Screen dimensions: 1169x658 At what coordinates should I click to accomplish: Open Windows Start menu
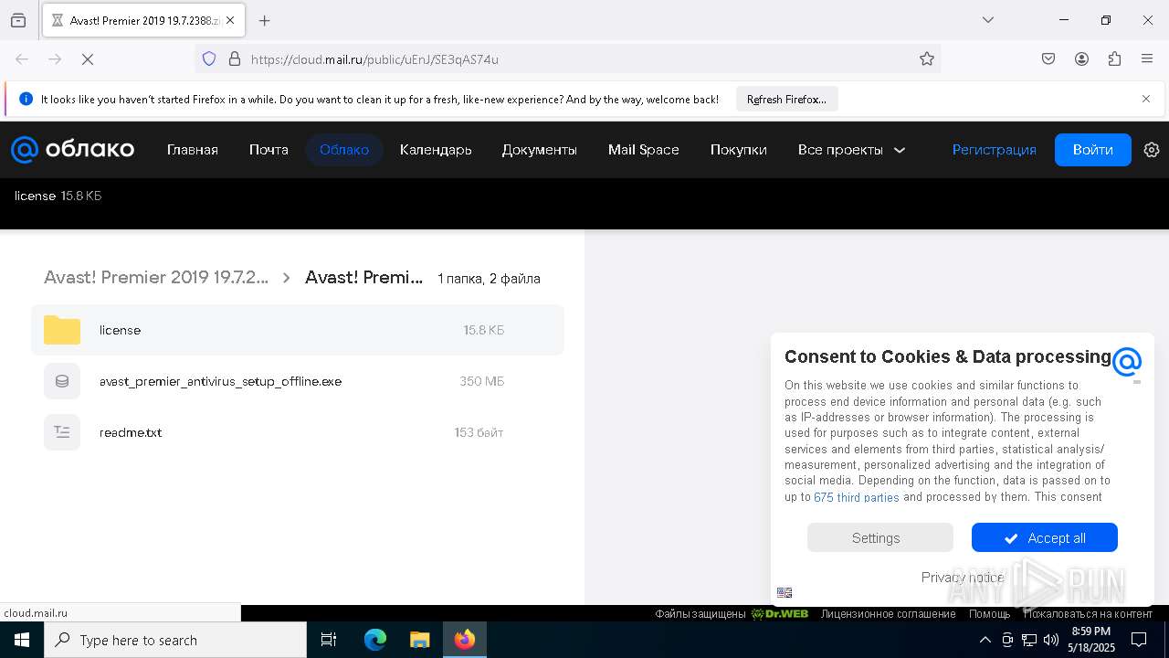tap(22, 640)
